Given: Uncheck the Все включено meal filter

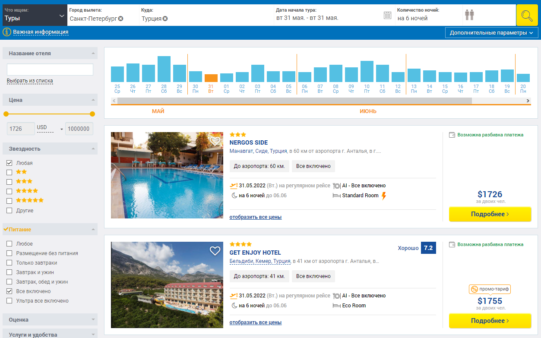Looking at the screenshot, I should pos(9,291).
